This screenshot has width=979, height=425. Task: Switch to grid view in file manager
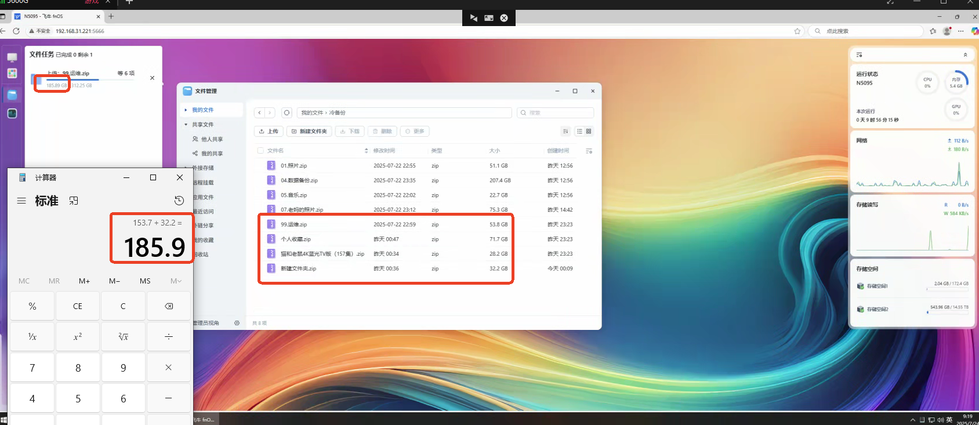[x=589, y=132]
